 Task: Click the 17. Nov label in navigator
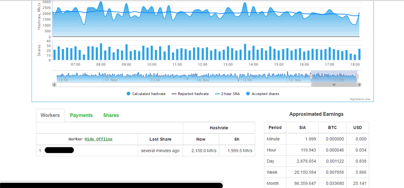point(112,80)
